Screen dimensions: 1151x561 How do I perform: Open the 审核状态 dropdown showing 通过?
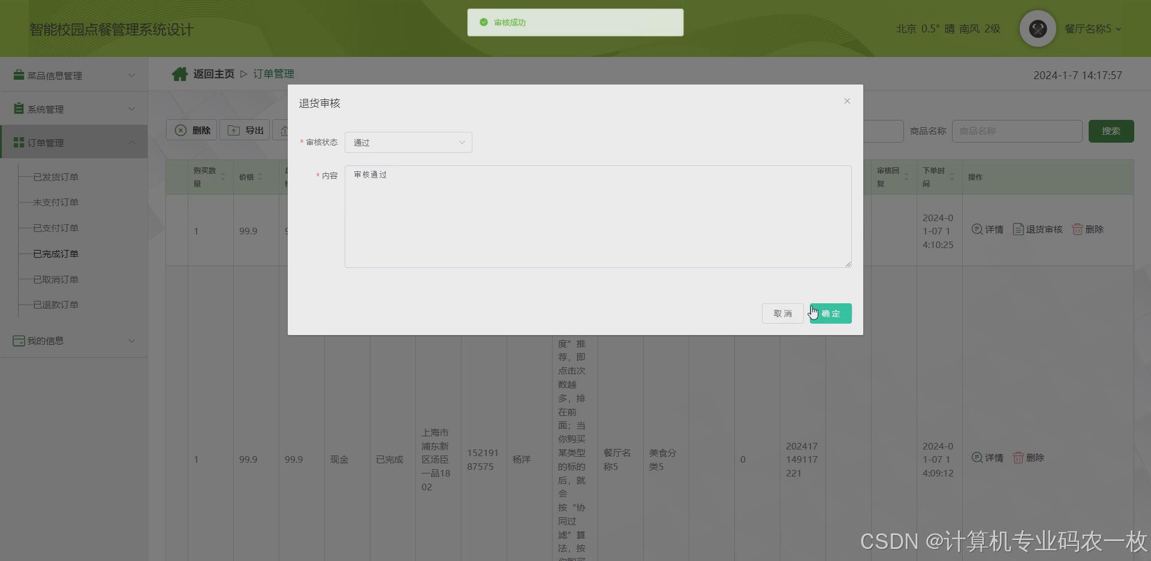click(x=408, y=143)
